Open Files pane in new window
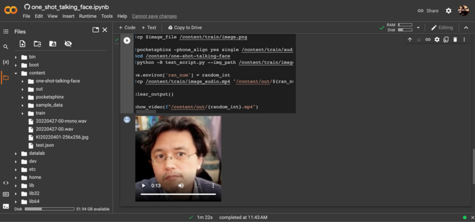Image resolution: width=475 pixels, height=222 pixels. click(x=96, y=30)
